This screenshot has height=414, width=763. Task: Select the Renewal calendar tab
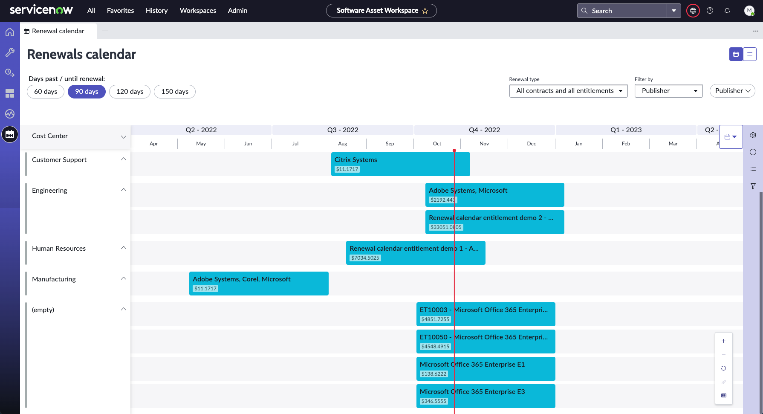58,31
